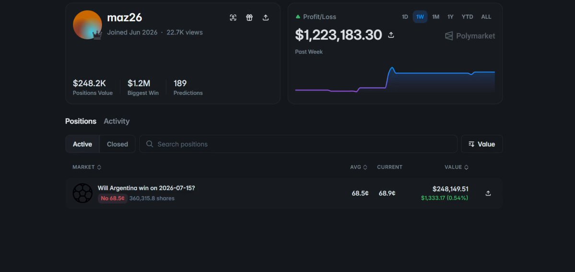The image size is (575, 272).
Task: Show Active positions
Action: click(x=82, y=144)
